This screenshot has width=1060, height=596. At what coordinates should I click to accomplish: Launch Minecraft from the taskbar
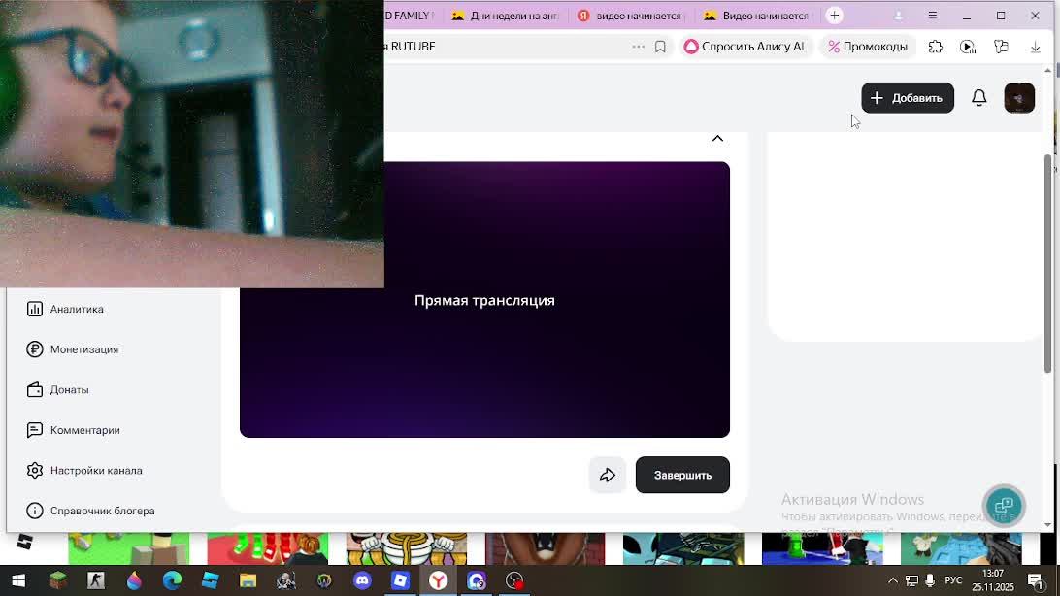click(x=57, y=580)
